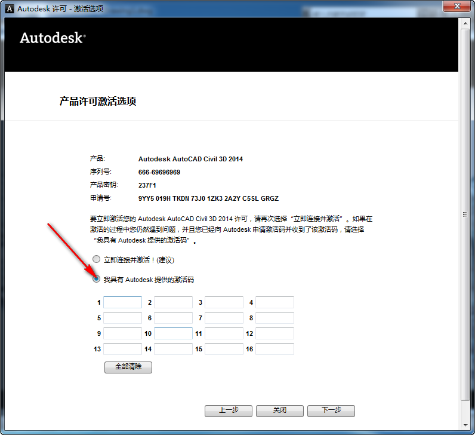This screenshot has width=475, height=435.
Task: Click activation code field 16
Action: tap(274, 349)
